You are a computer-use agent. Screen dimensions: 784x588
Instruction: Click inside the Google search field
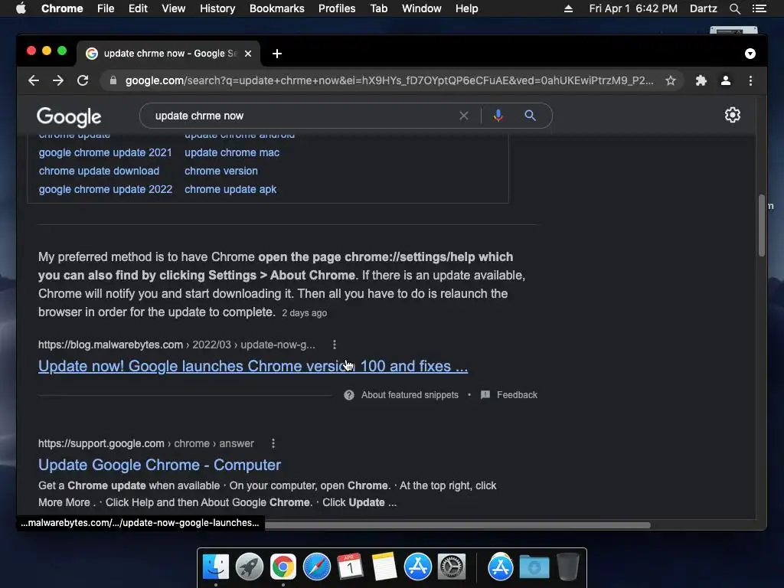point(300,116)
